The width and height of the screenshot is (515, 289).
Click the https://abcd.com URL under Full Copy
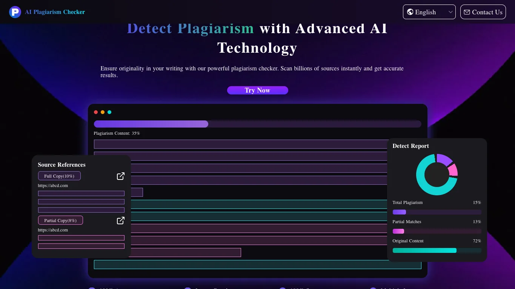[x=53, y=186]
